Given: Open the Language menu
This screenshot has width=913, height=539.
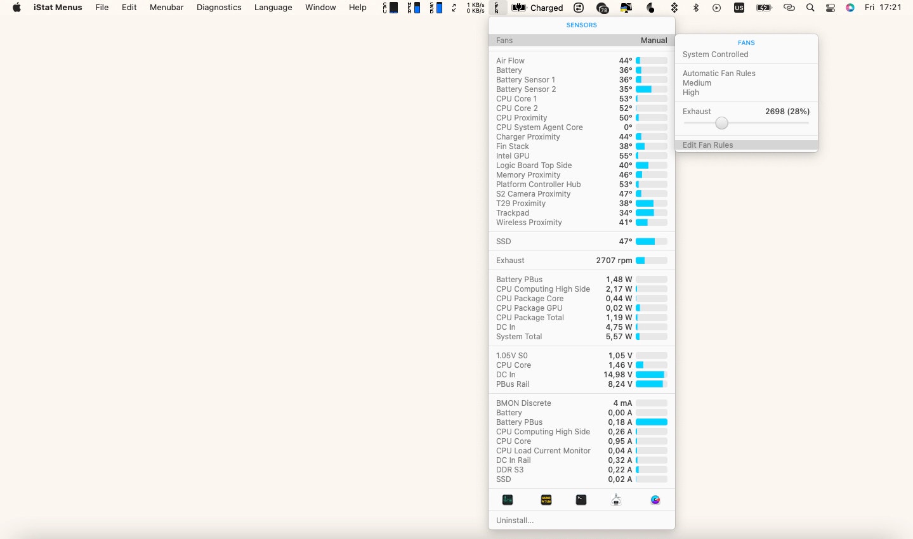Looking at the screenshot, I should coord(273,8).
